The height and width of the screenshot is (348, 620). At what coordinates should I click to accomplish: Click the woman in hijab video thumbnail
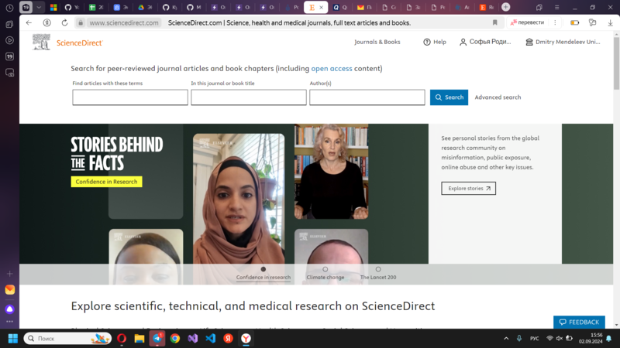click(x=239, y=199)
